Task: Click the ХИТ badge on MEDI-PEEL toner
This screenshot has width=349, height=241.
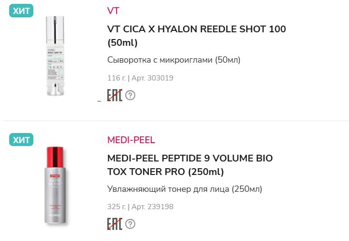Action: [21, 140]
